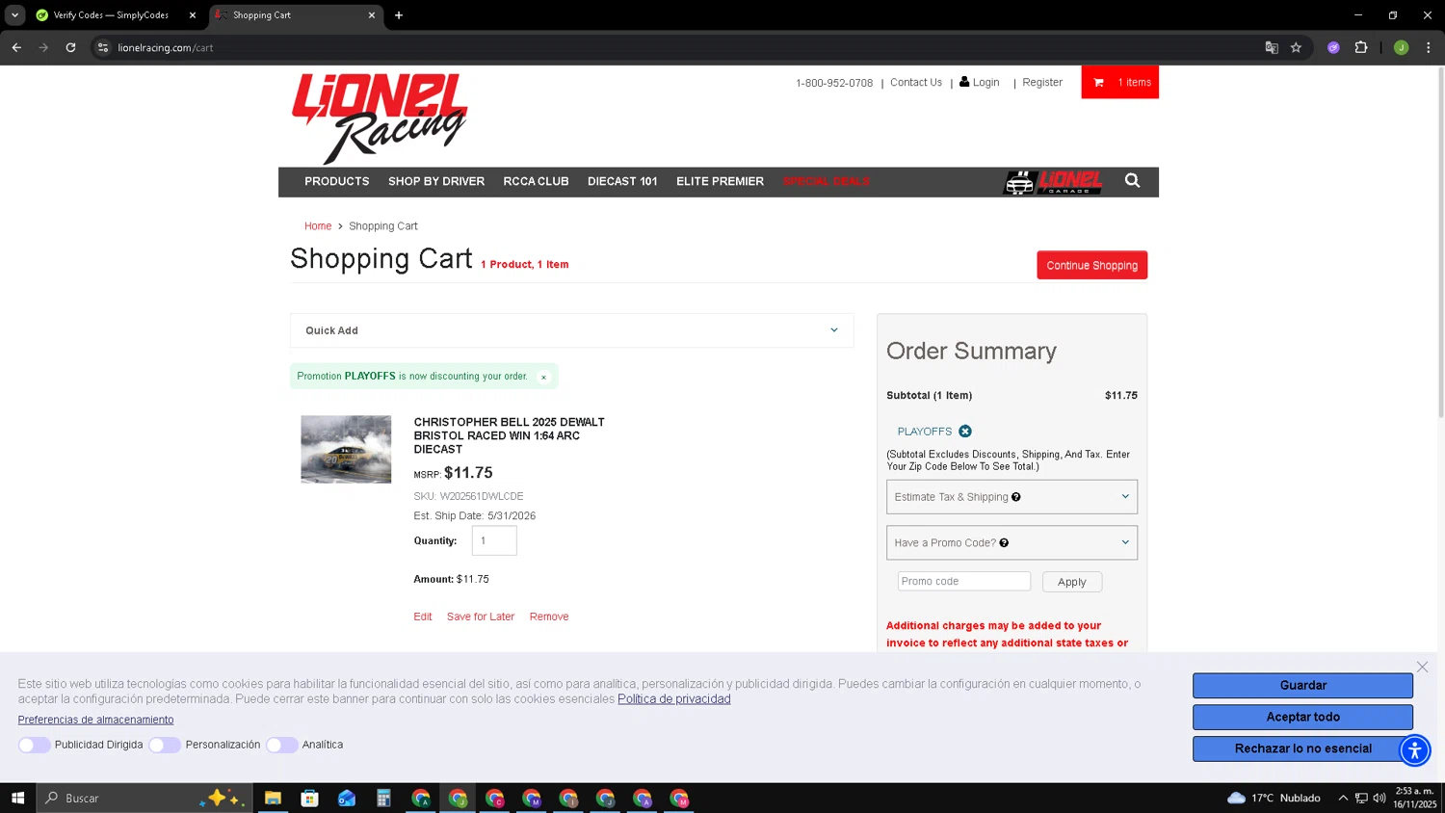Close the Verify Codes — SimplyCodes tab
The height and width of the screenshot is (813, 1445).
tap(193, 15)
